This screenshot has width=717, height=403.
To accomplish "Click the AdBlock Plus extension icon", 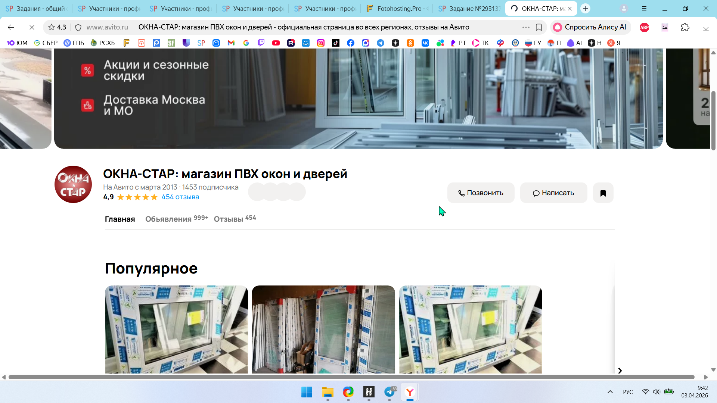I will (x=644, y=27).
